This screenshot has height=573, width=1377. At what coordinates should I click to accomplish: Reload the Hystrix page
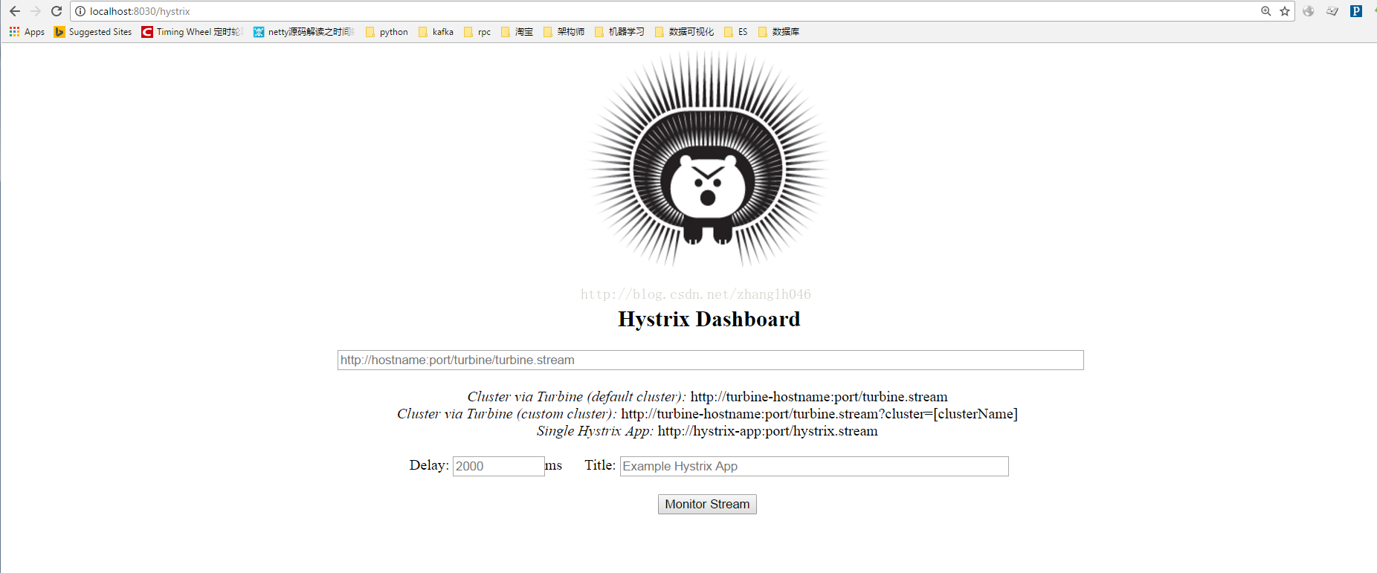tap(57, 11)
